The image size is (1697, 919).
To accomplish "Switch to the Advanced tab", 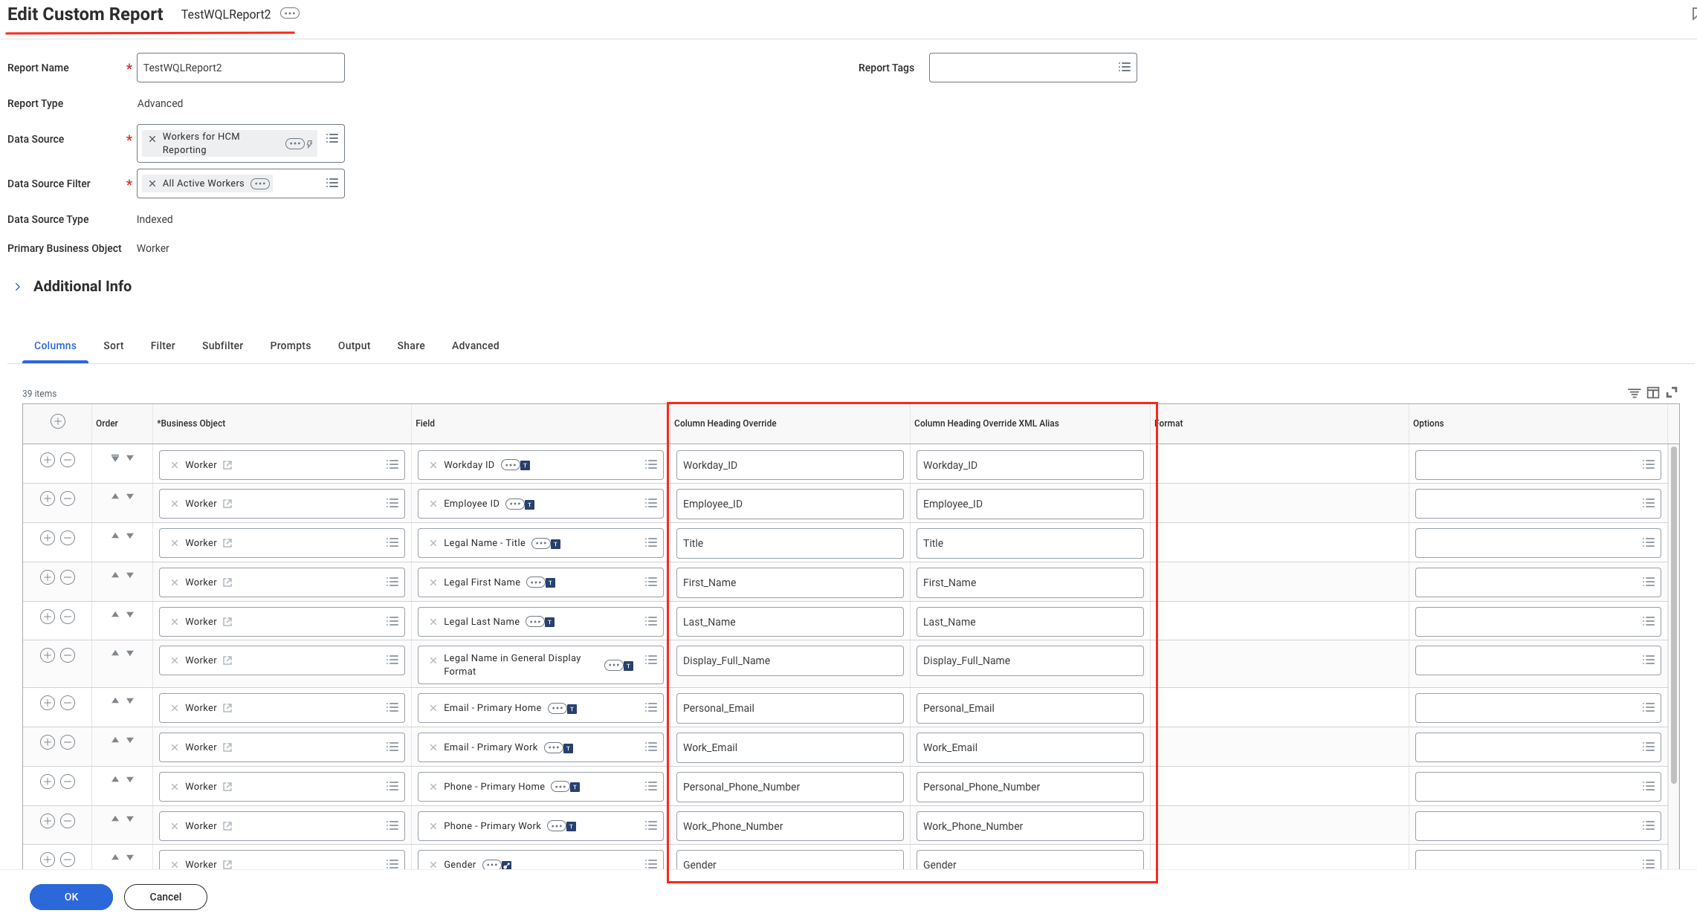I will (475, 345).
